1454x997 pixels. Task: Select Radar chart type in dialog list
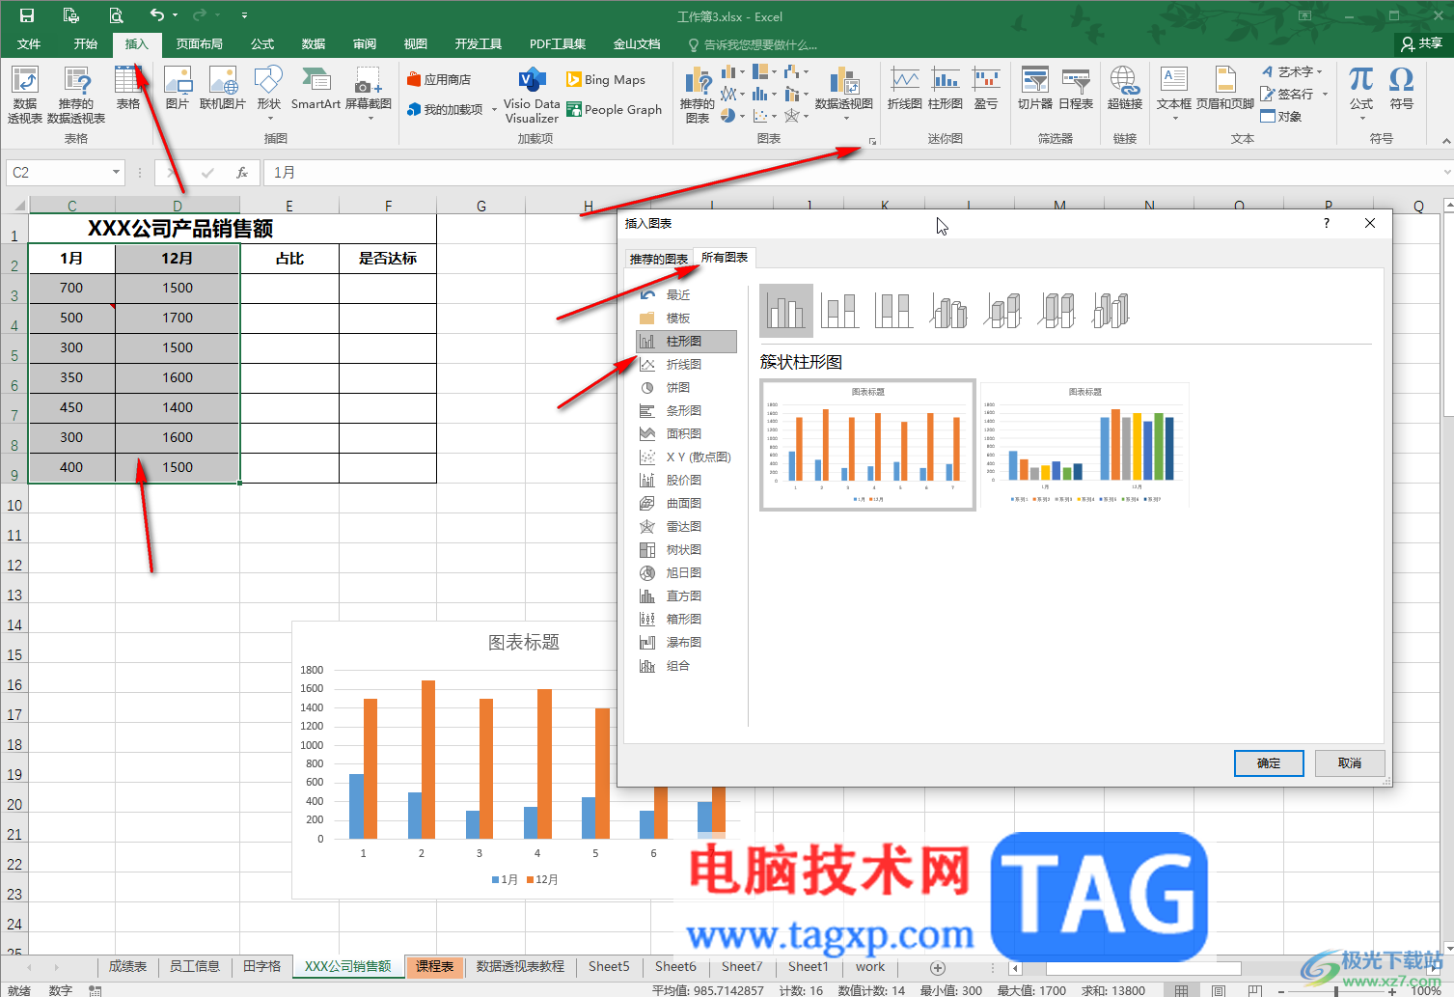tap(686, 527)
